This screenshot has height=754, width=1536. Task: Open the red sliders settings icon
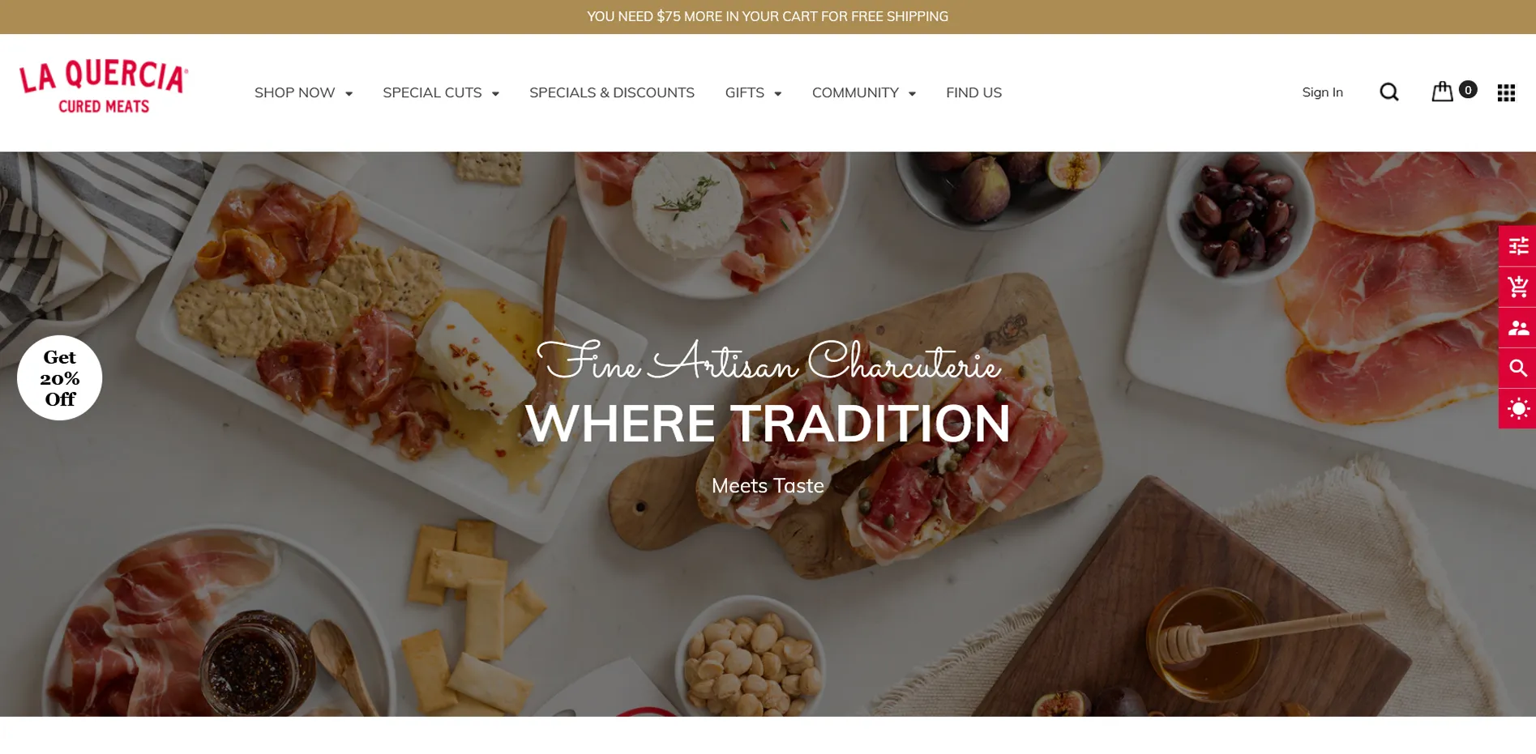(x=1517, y=246)
